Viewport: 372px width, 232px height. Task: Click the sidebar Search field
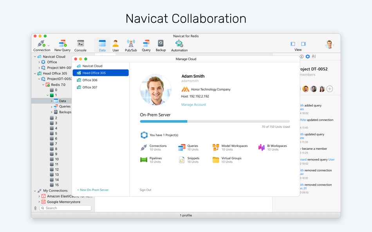(x=65, y=208)
